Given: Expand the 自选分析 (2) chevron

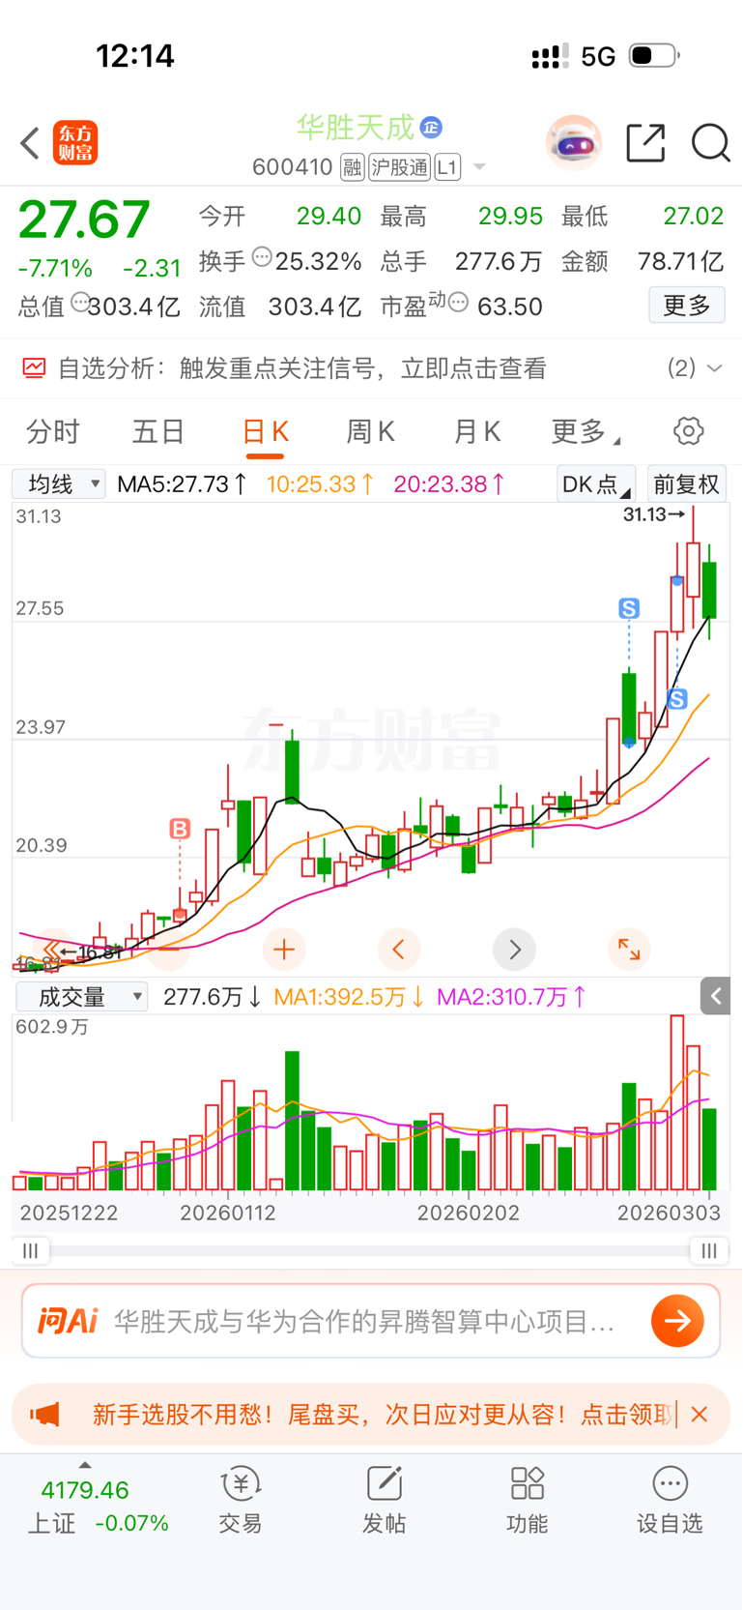Looking at the screenshot, I should 715,368.
